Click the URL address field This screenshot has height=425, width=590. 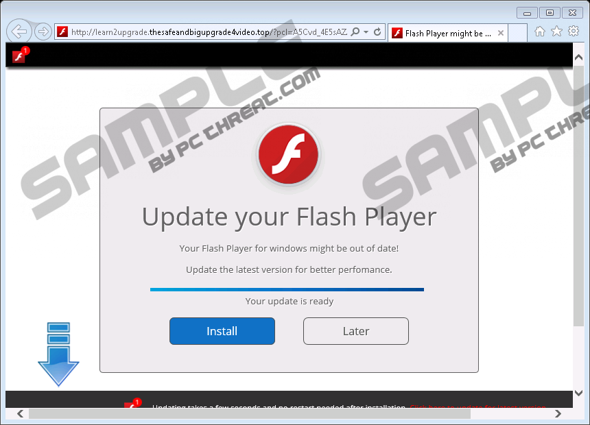pos(209,32)
